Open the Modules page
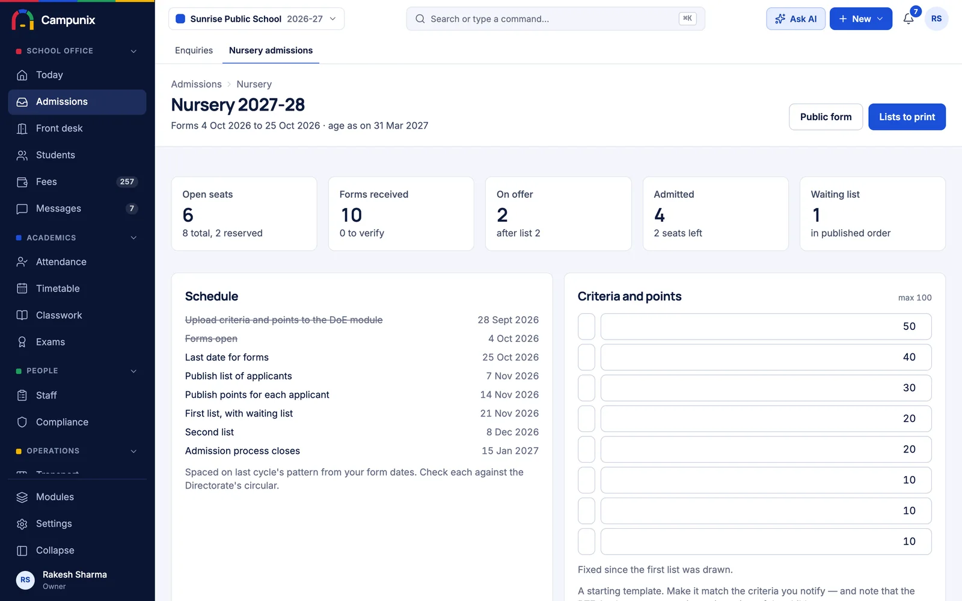Image resolution: width=962 pixels, height=601 pixels. tap(77, 497)
